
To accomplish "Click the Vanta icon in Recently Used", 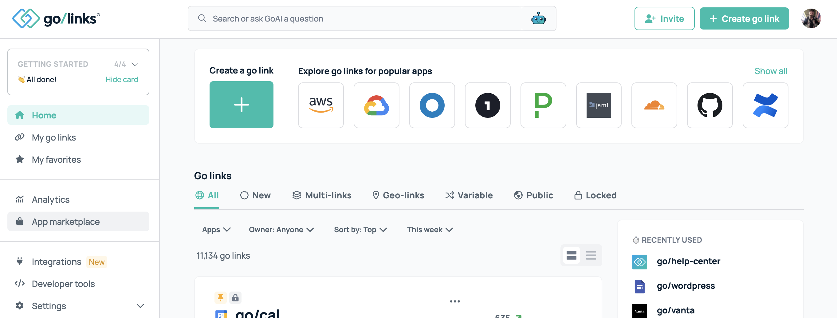I will point(639,311).
